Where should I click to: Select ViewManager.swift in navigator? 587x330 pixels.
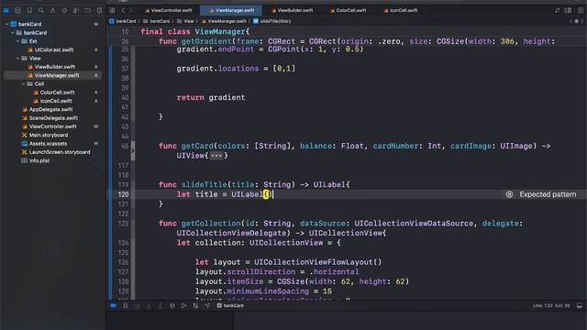coord(52,75)
